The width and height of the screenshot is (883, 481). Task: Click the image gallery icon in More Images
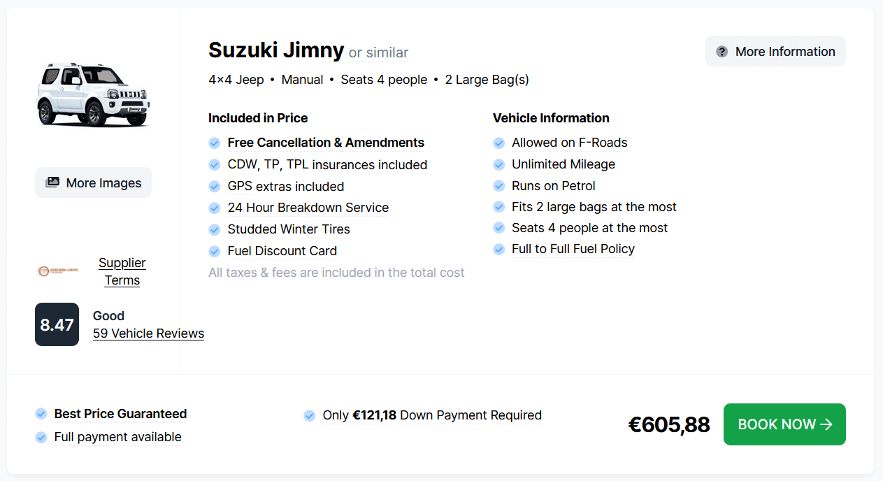pyautogui.click(x=52, y=183)
